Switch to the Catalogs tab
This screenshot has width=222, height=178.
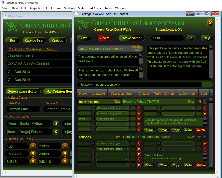pyautogui.click(x=143, y=93)
